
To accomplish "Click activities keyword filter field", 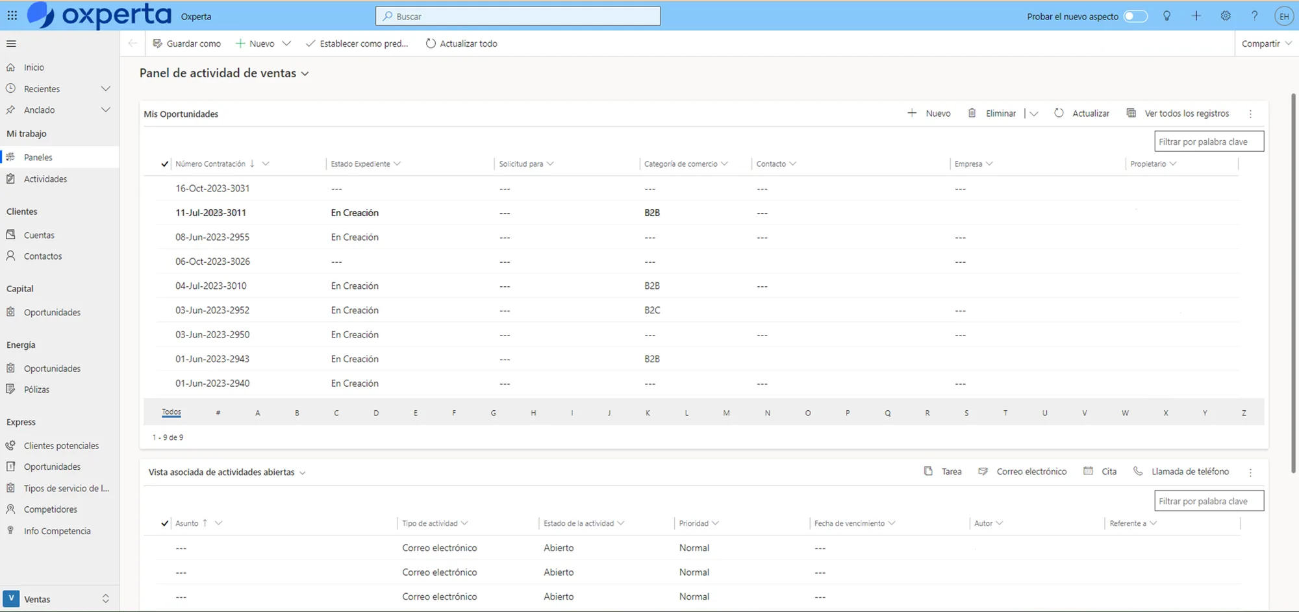I will coord(1209,501).
